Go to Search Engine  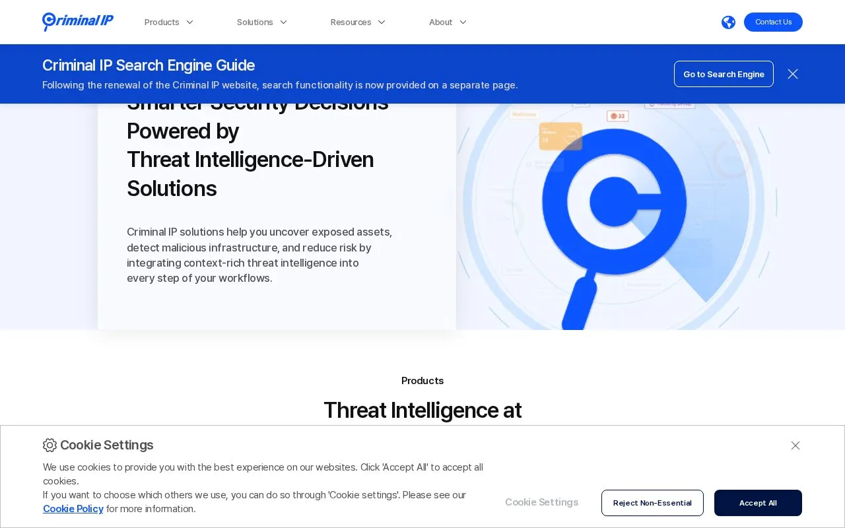[724, 74]
